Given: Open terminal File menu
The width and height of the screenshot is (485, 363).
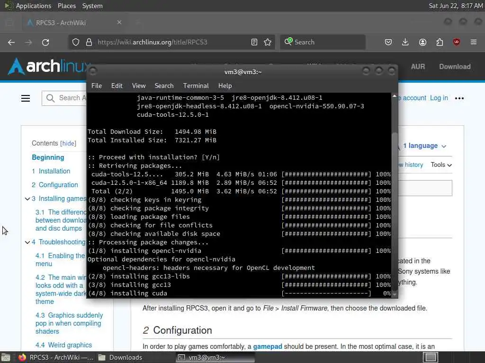Looking at the screenshot, I should point(97,86).
